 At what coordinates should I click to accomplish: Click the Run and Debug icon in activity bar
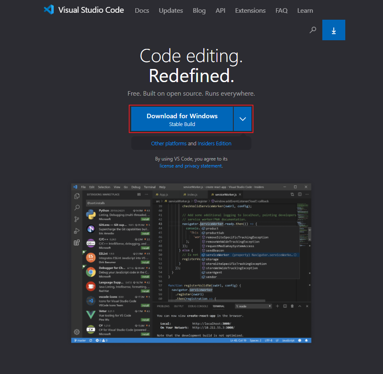[x=77, y=231]
